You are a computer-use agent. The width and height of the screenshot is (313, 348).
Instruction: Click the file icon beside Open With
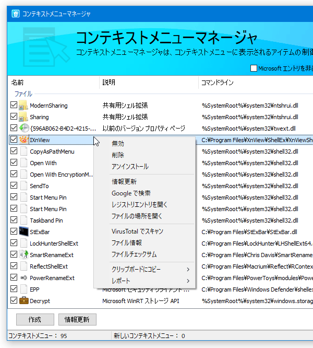click(x=23, y=163)
